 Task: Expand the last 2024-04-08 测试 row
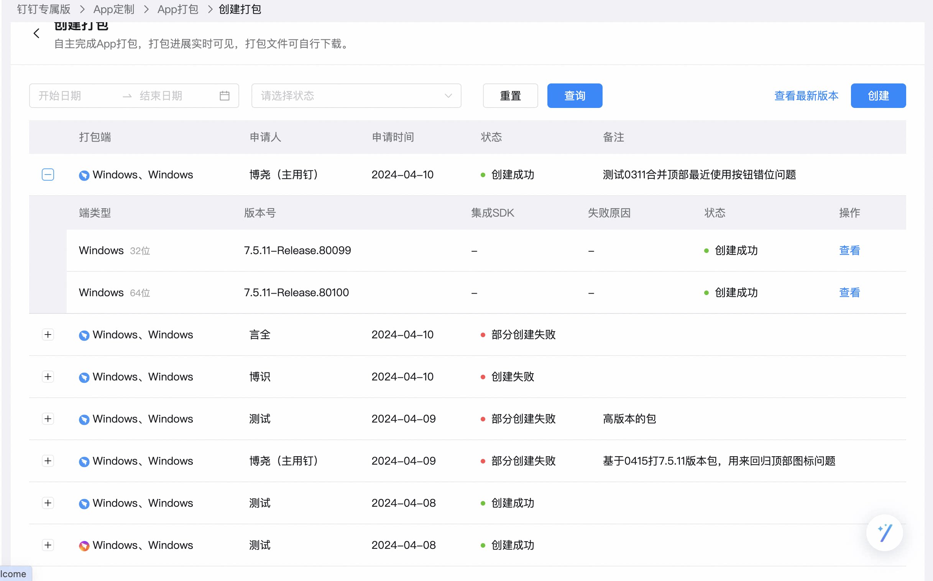tap(48, 545)
